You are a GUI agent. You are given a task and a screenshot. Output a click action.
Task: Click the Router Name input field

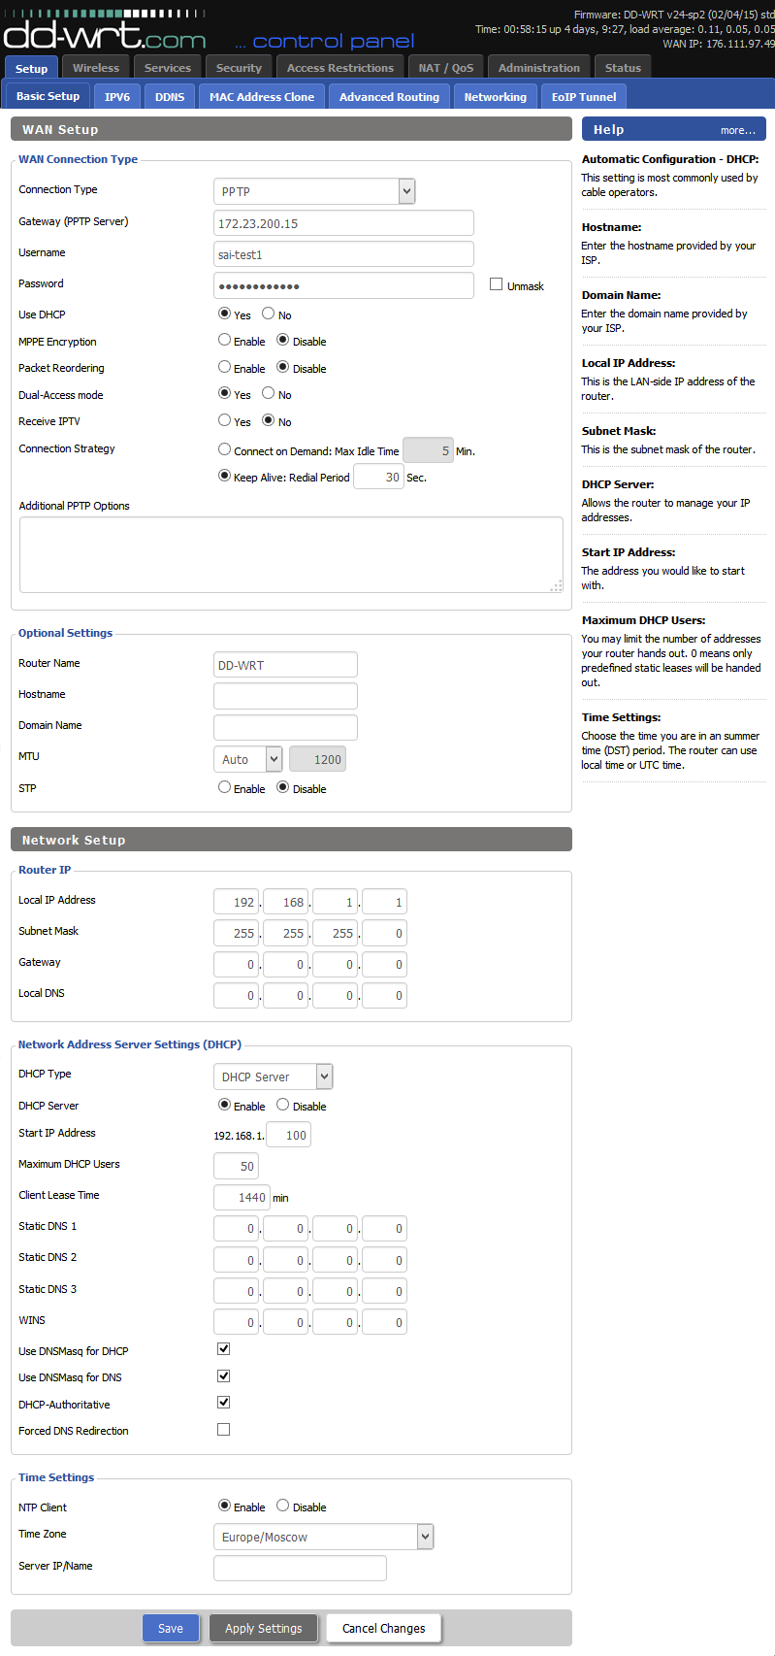tap(285, 665)
